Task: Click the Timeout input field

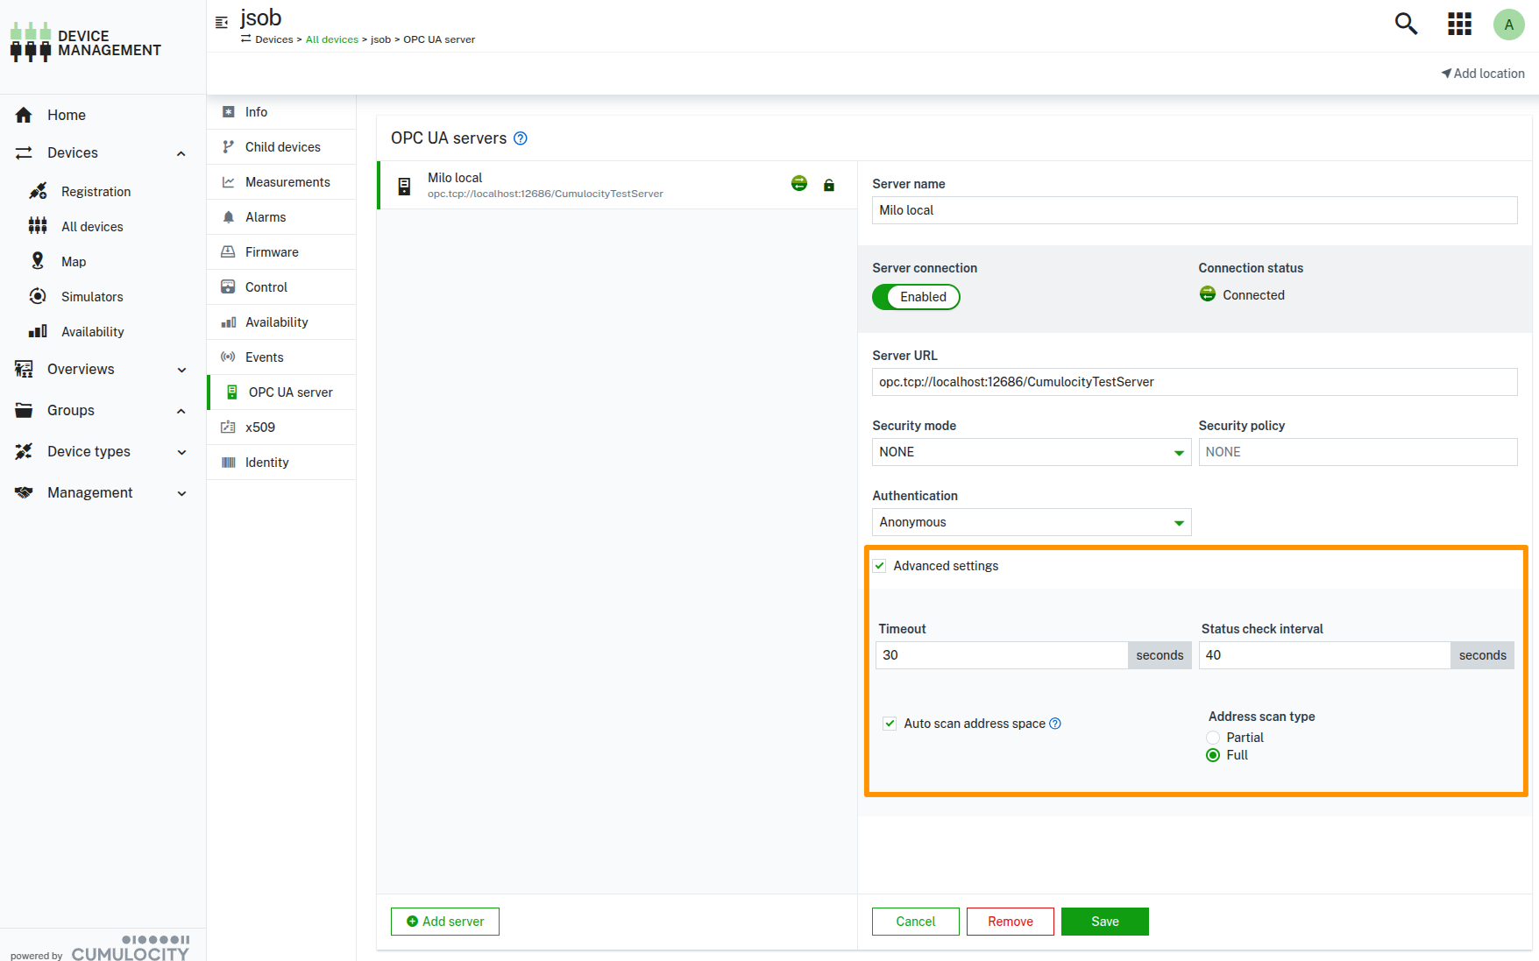Action: [x=1001, y=655]
